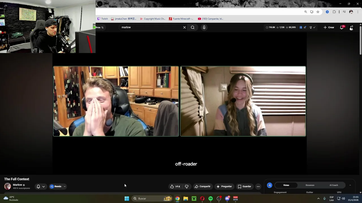Viewport: 362px width, 203px height.
Task: Open Chrome three-dot menu
Action: point(358,12)
